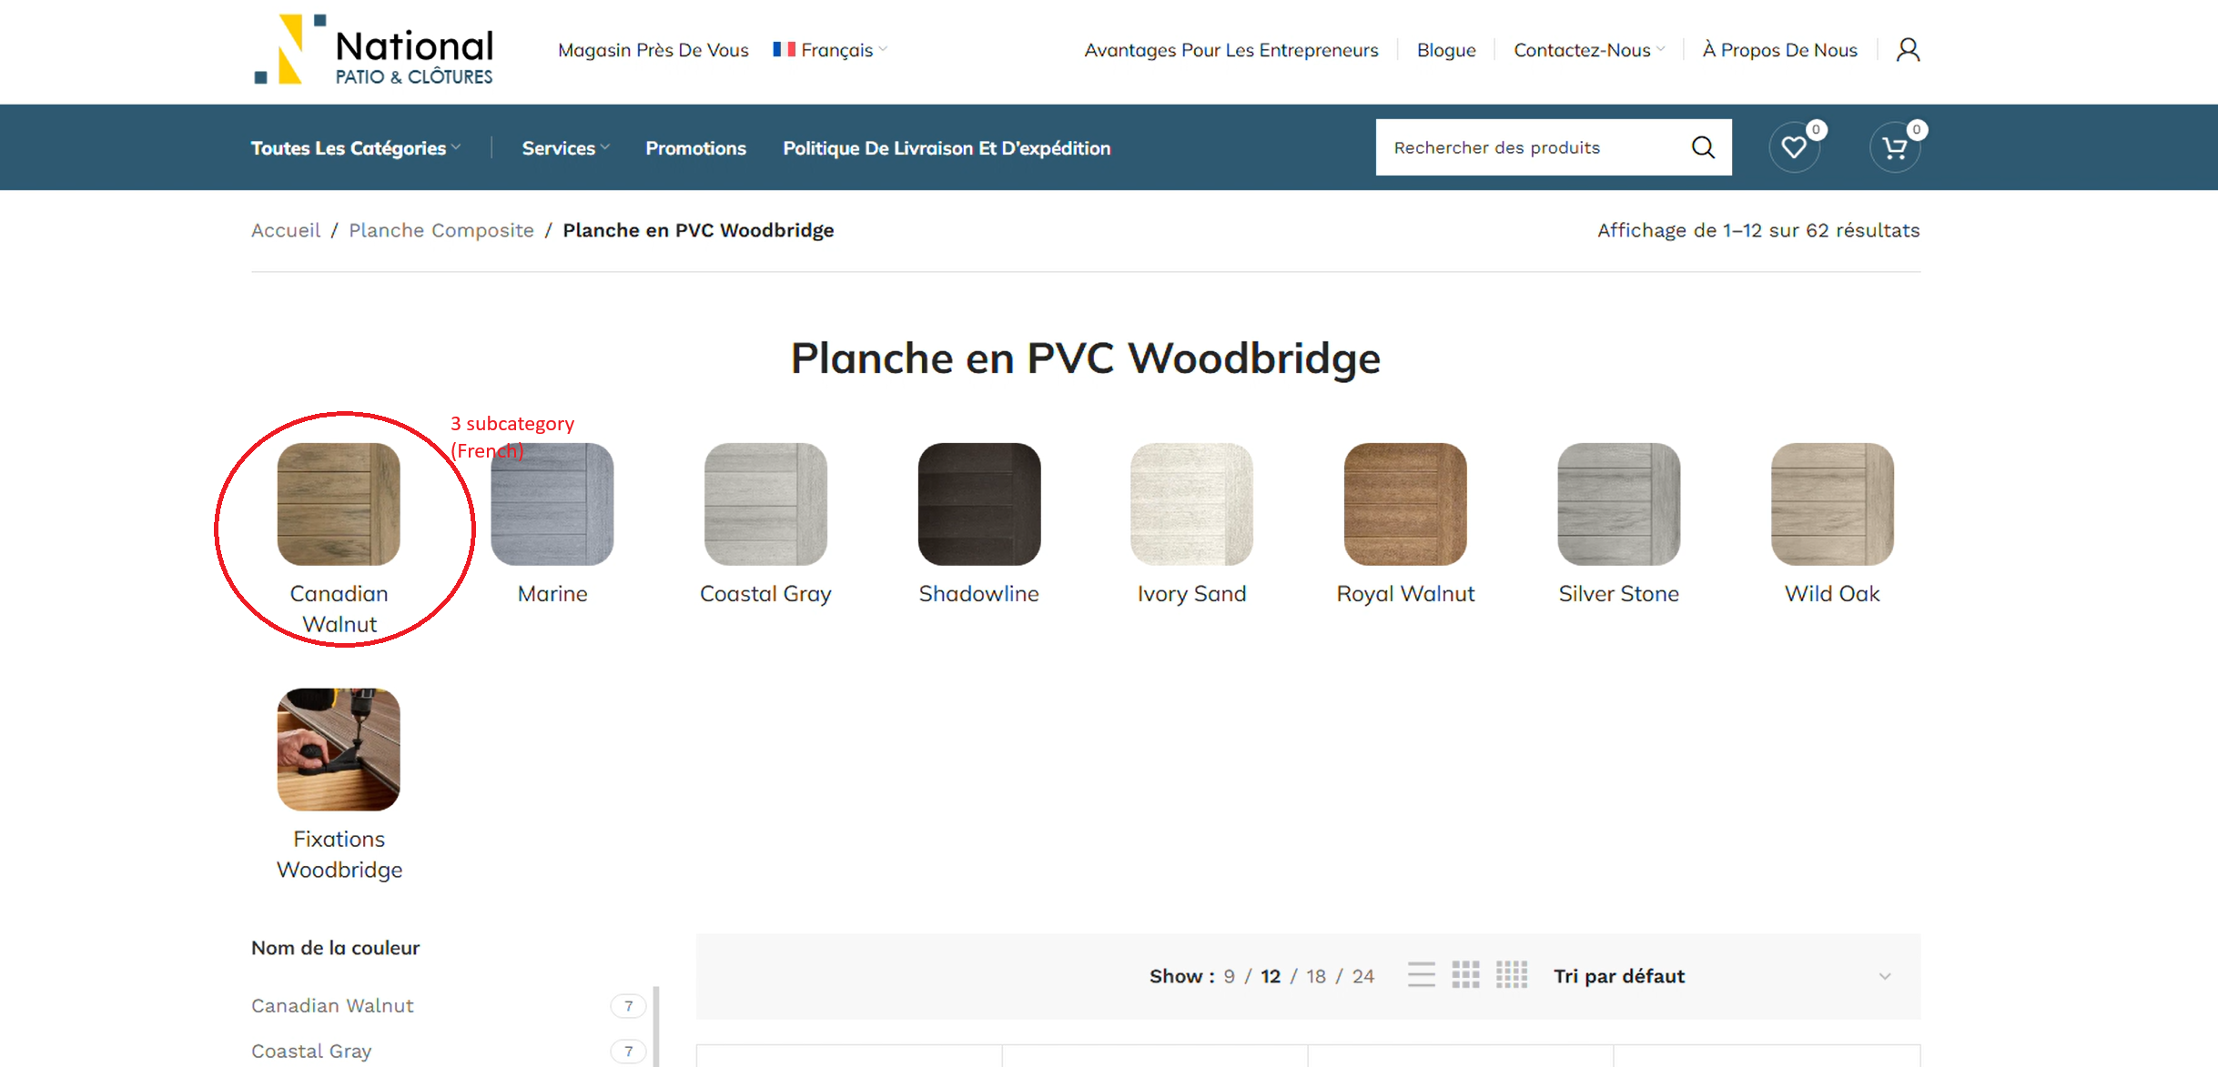Viewport: 2218px width, 1067px height.
Task: Open the shopping cart icon
Action: coord(1894,147)
